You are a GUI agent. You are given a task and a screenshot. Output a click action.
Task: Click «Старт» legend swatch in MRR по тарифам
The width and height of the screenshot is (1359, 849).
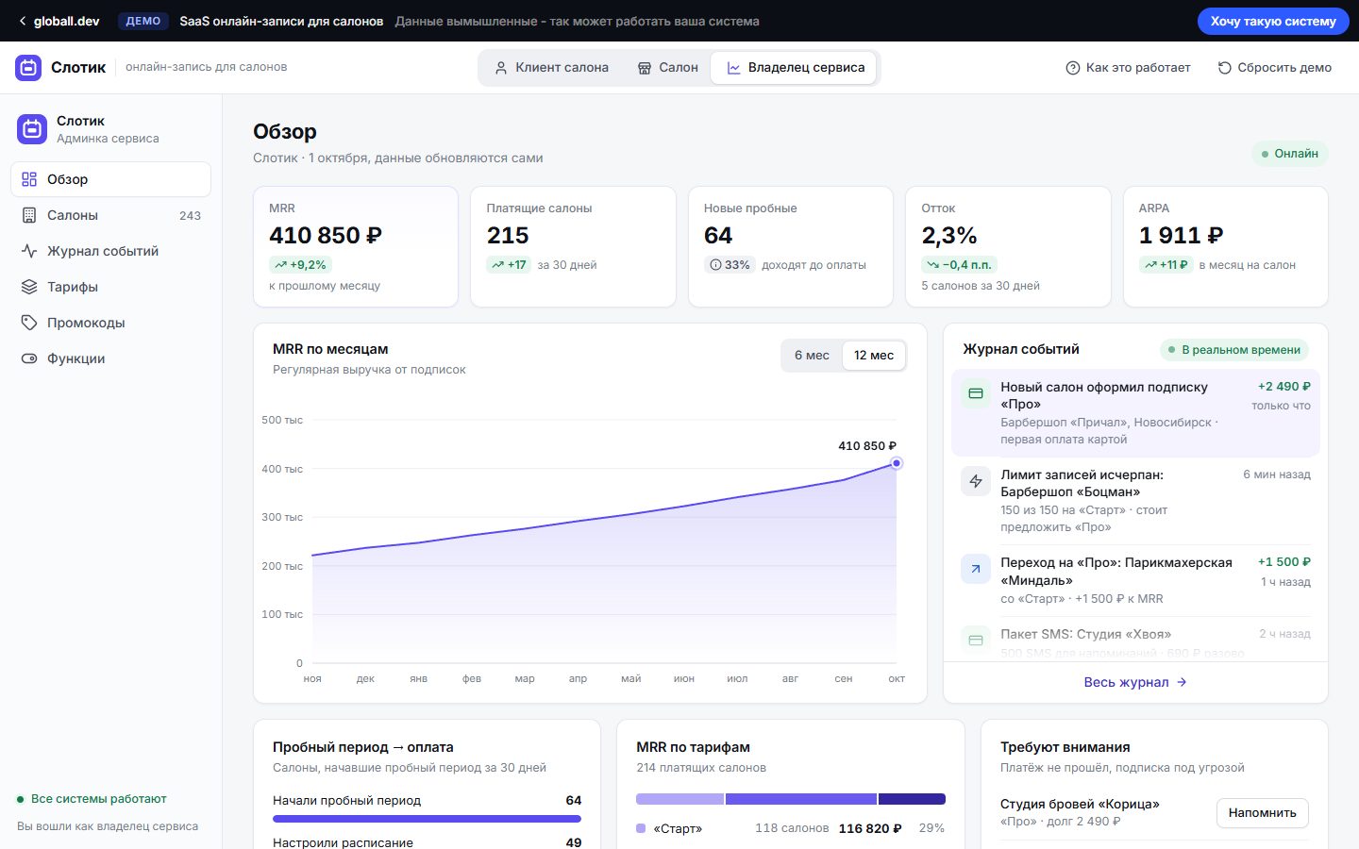coord(641,828)
